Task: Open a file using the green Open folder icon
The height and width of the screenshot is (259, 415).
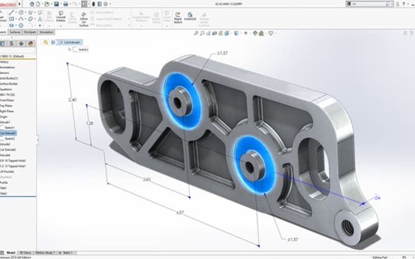Action: [47, 4]
